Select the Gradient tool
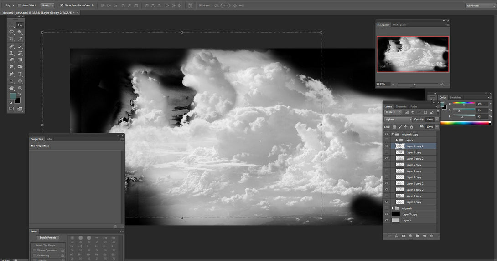 click(x=20, y=60)
